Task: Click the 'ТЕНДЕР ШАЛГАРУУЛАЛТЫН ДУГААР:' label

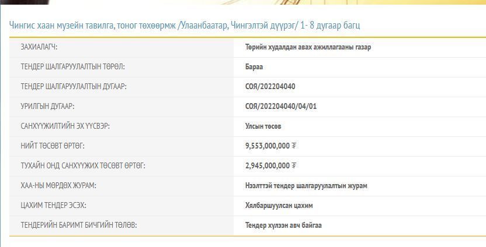Action: pyautogui.click(x=74, y=87)
